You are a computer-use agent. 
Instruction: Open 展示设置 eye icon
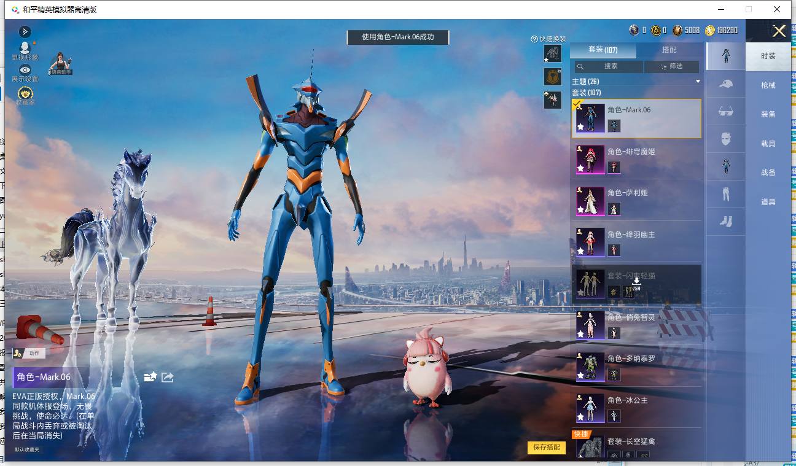(25, 70)
